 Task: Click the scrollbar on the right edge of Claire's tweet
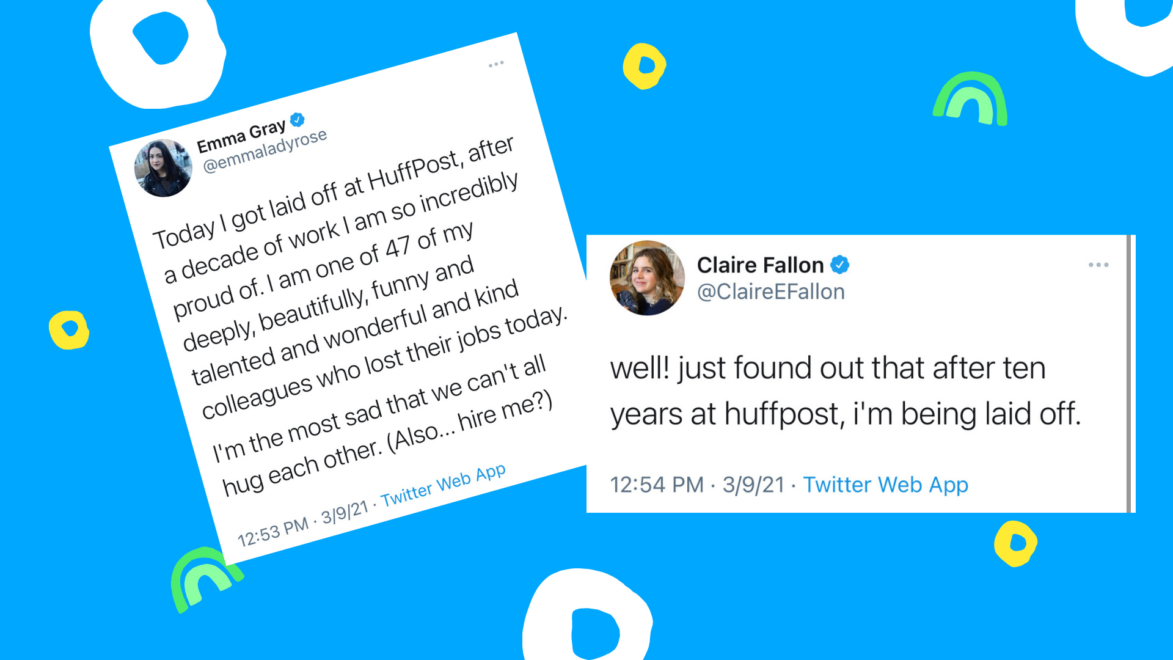click(1129, 373)
